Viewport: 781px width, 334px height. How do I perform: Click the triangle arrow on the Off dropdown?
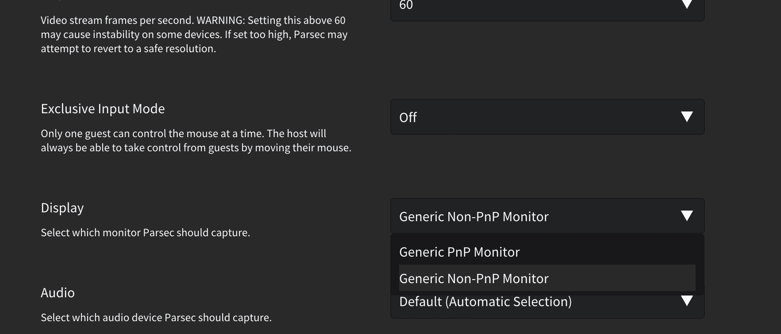pos(687,117)
